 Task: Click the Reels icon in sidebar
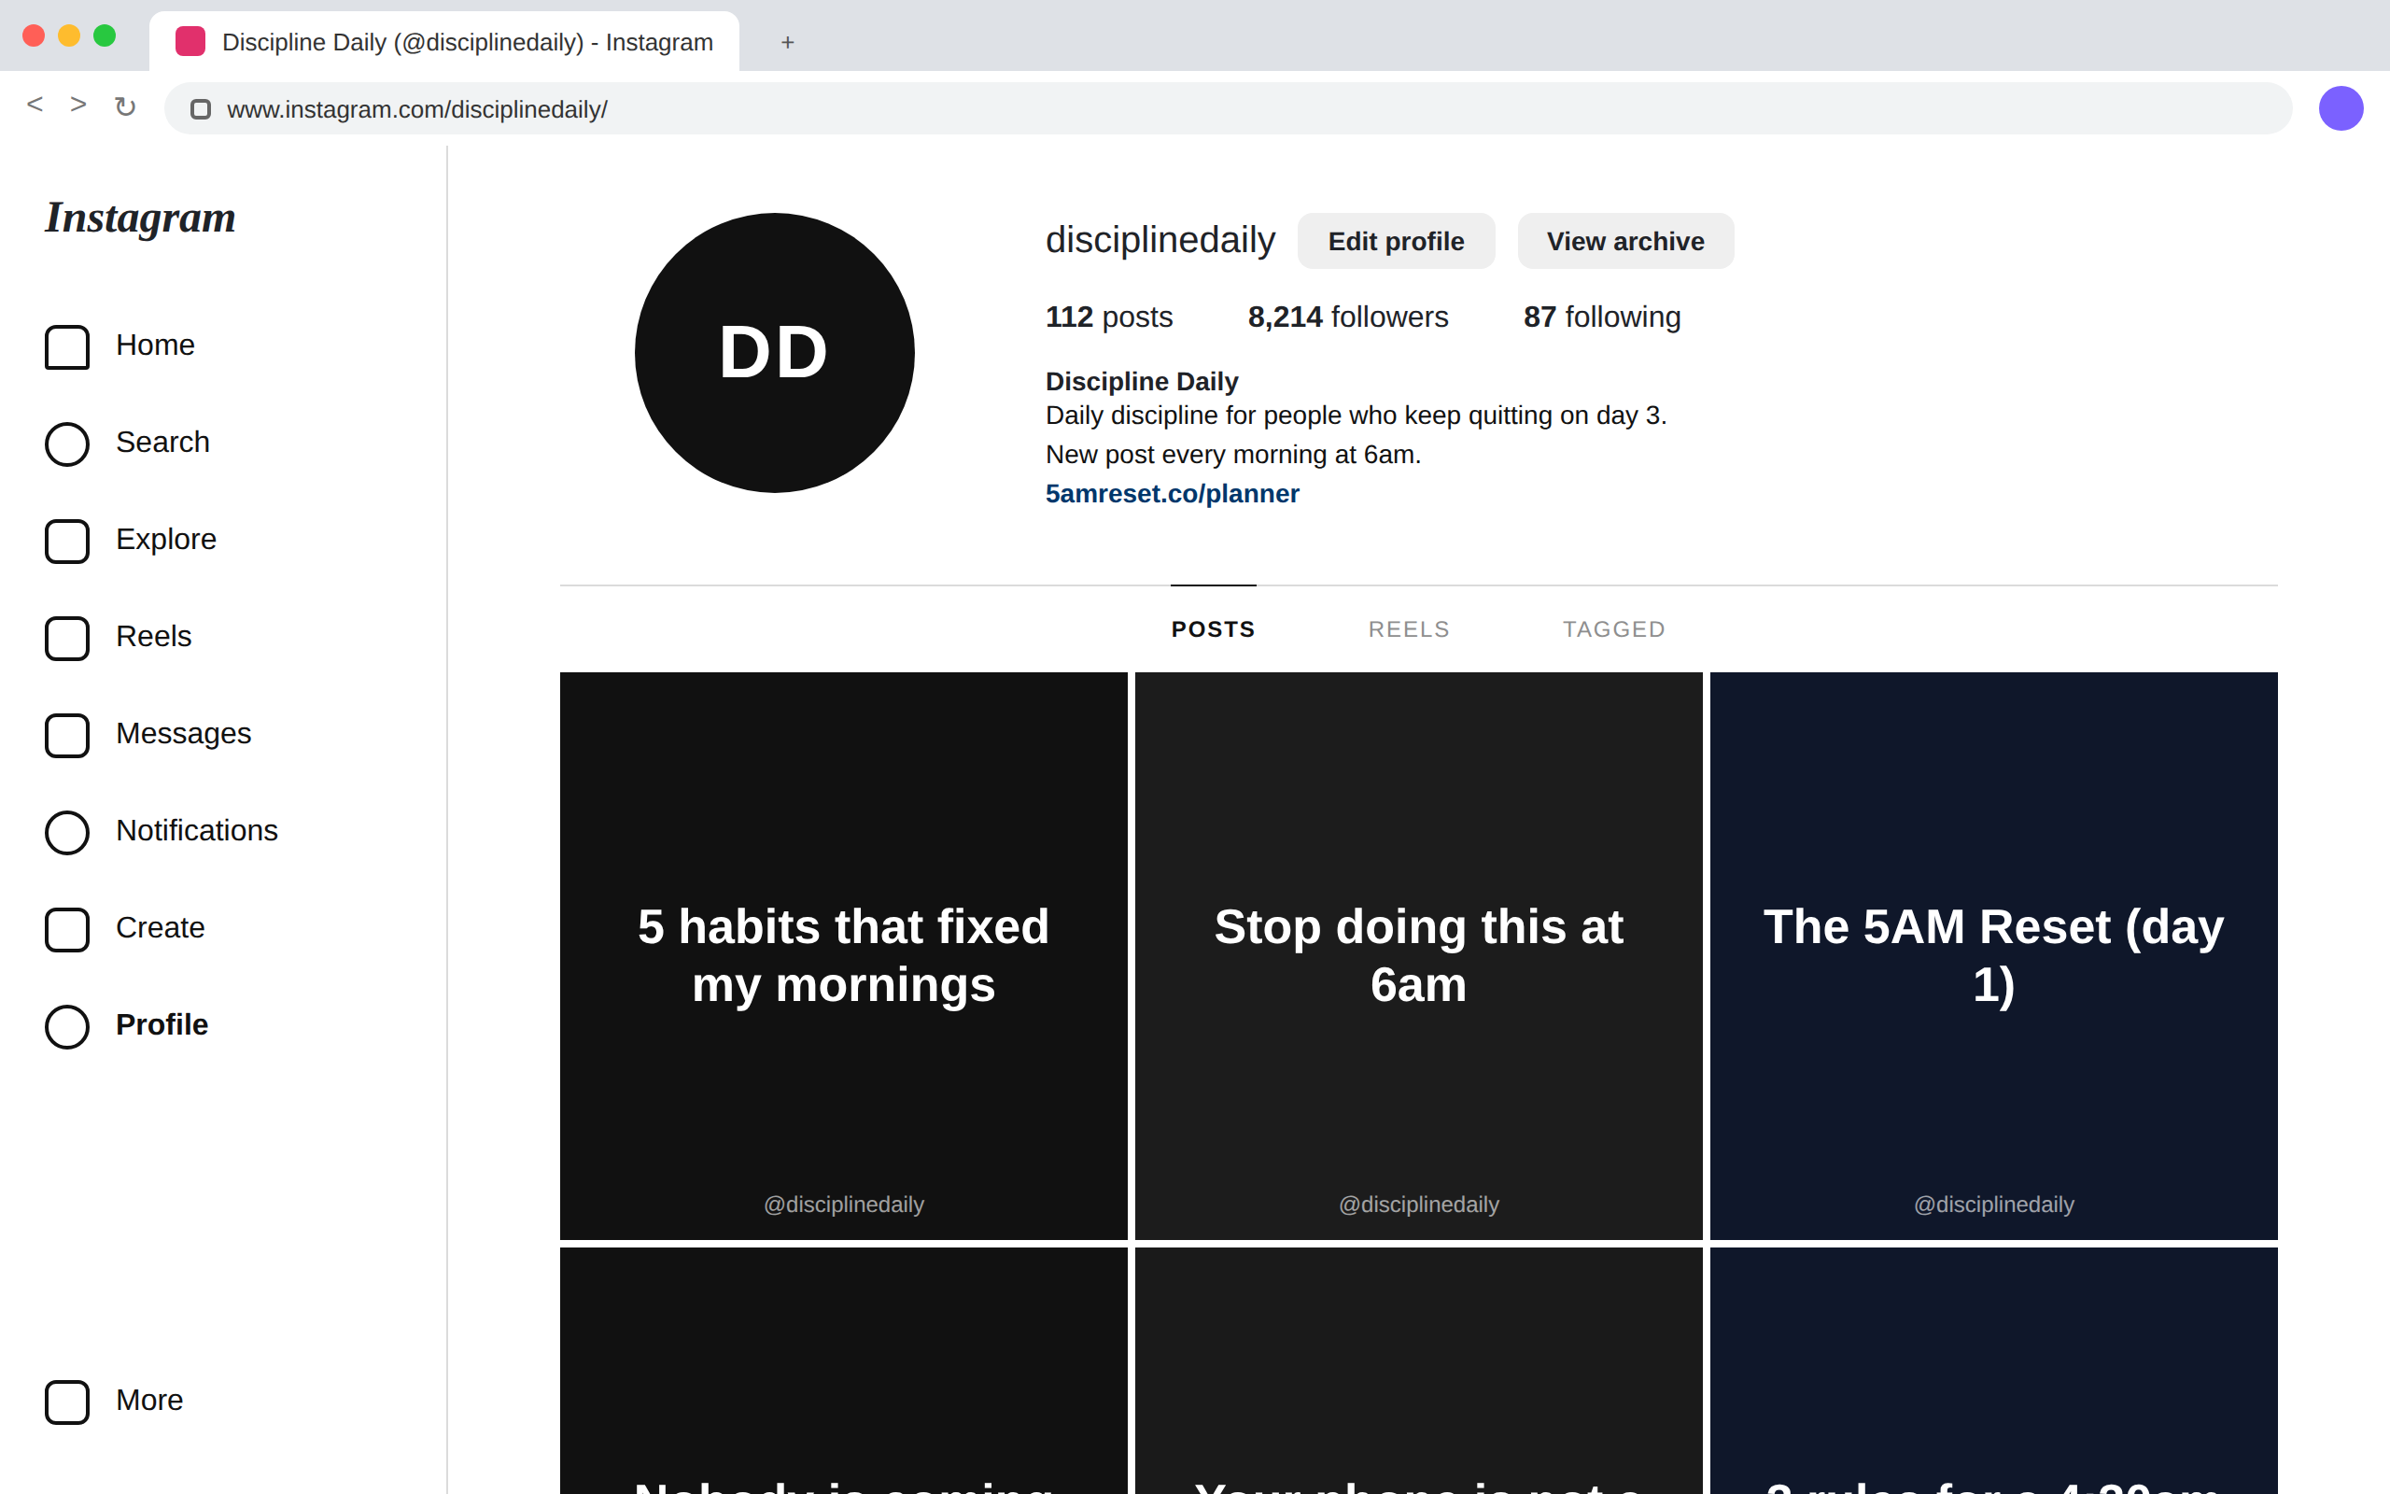click(x=67, y=639)
